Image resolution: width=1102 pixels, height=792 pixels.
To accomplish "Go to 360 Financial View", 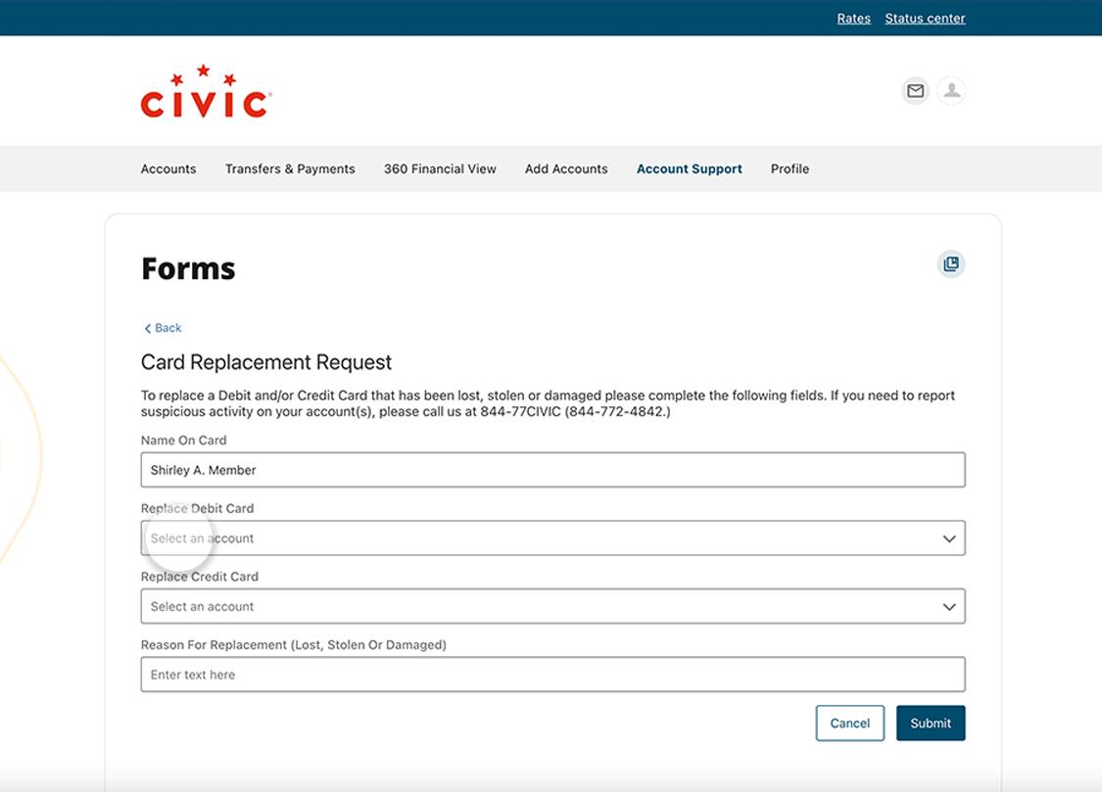I will pyautogui.click(x=440, y=168).
